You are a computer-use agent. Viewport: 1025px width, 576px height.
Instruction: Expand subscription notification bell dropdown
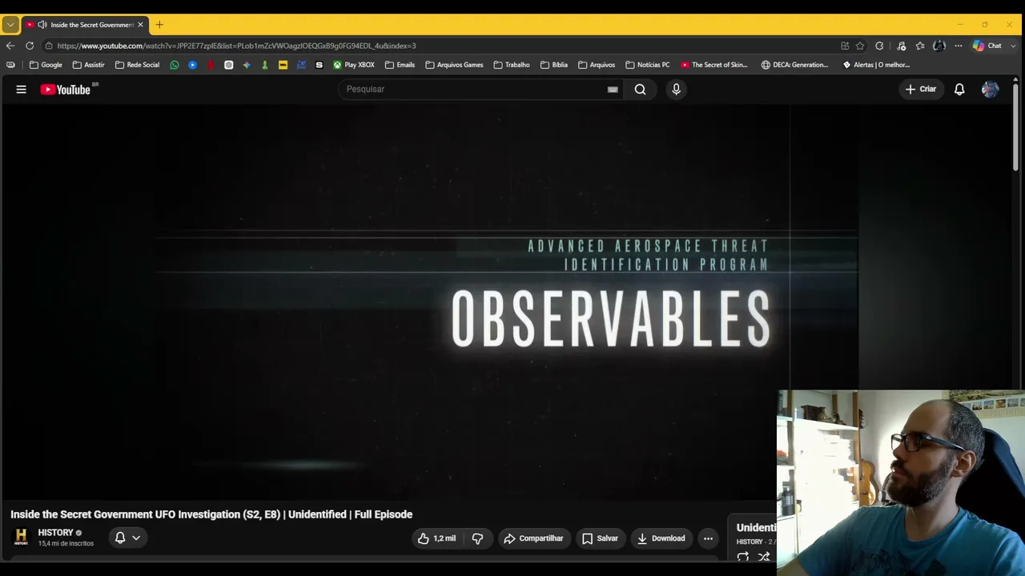click(x=127, y=538)
